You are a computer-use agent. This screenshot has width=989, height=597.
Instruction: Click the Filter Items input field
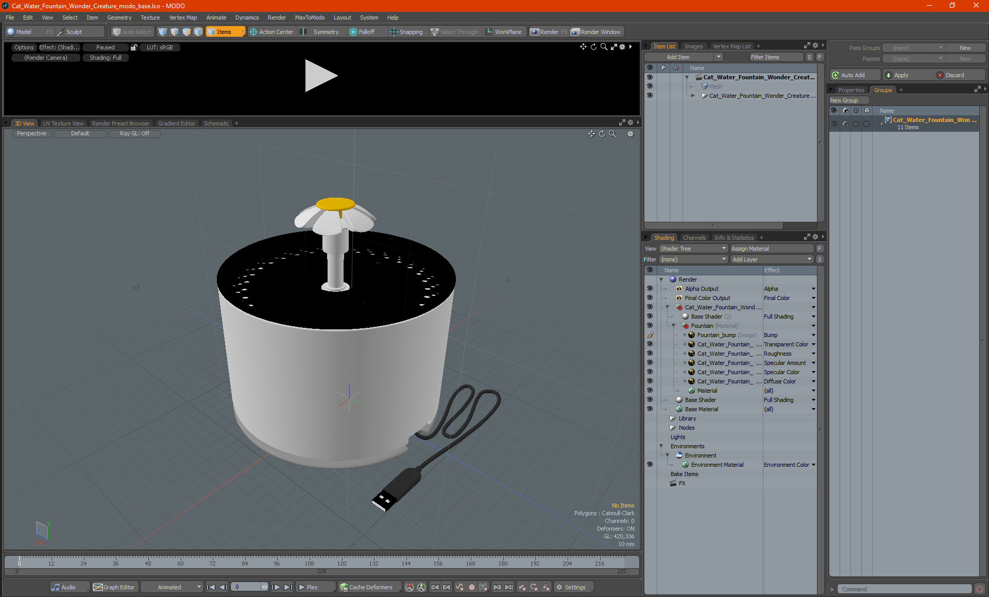click(x=776, y=57)
